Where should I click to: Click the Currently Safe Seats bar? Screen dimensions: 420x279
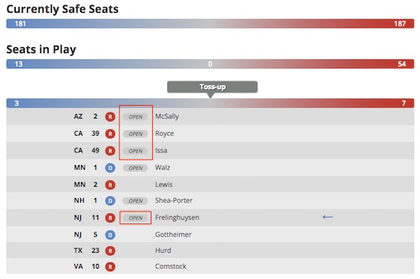[x=210, y=23]
